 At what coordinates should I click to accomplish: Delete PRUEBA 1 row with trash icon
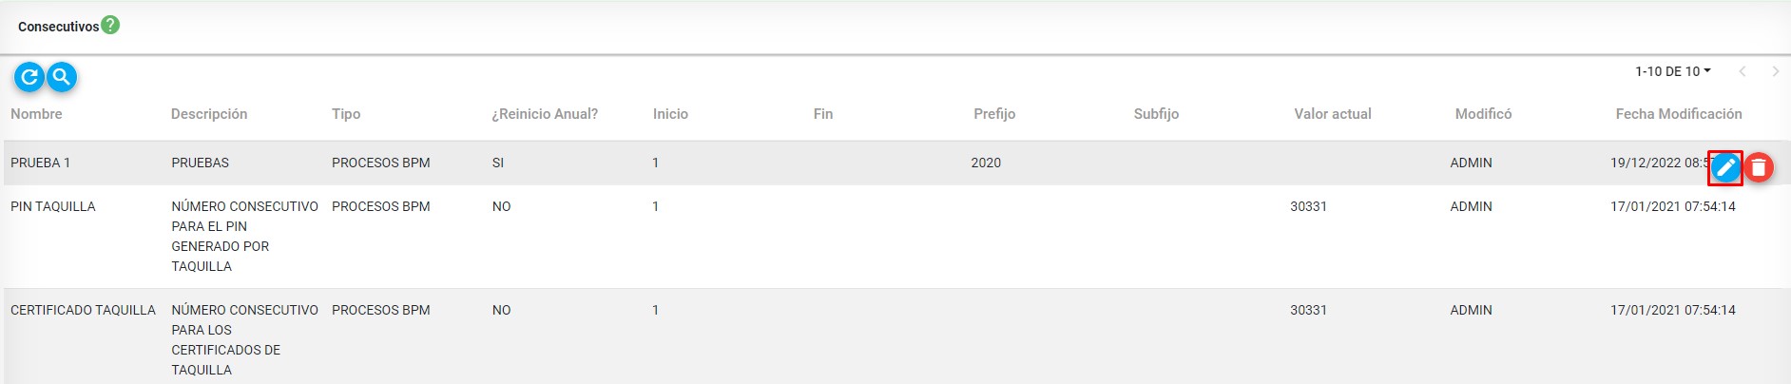[1759, 168]
